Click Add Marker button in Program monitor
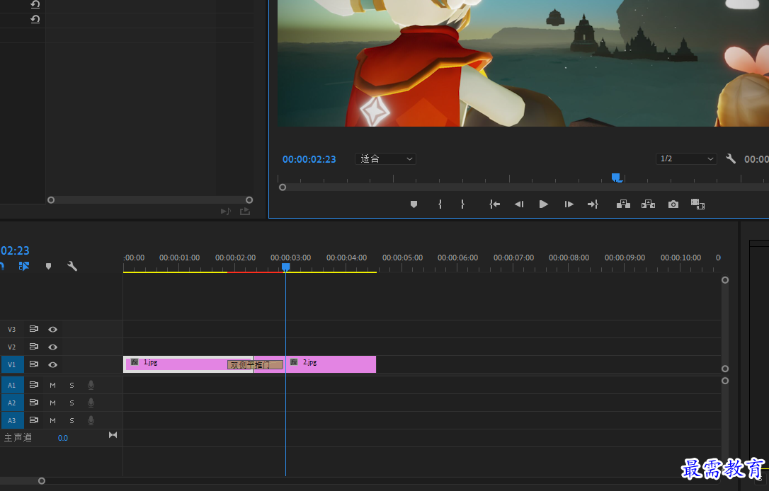The height and width of the screenshot is (491, 769). 414,204
